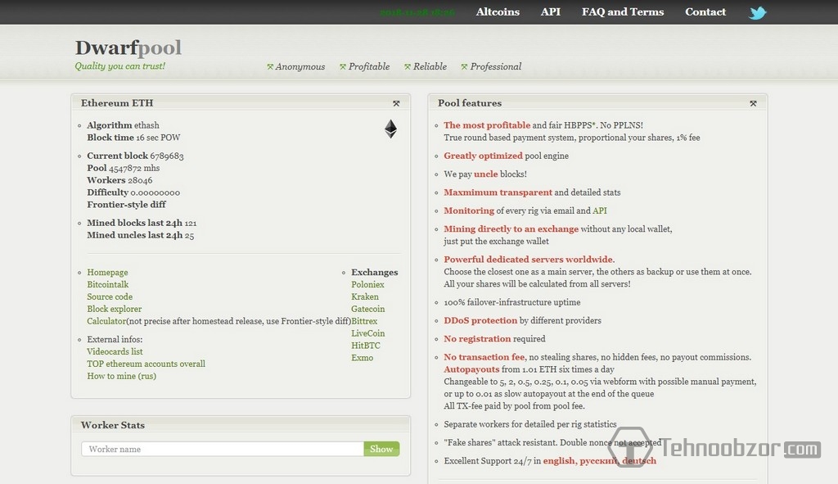Visit the Poloniex exchange link

coord(367,285)
